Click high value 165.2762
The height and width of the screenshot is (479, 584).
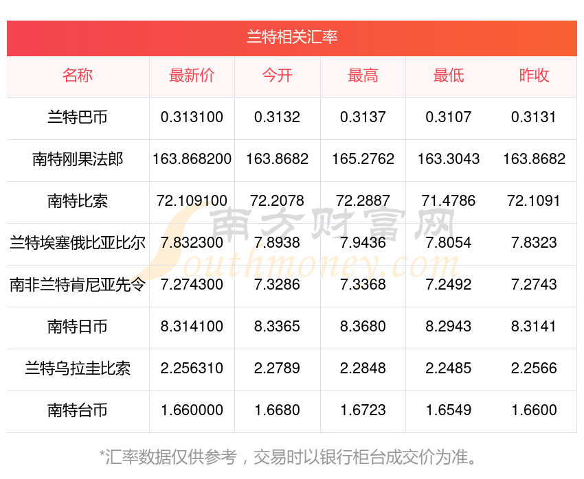point(363,159)
